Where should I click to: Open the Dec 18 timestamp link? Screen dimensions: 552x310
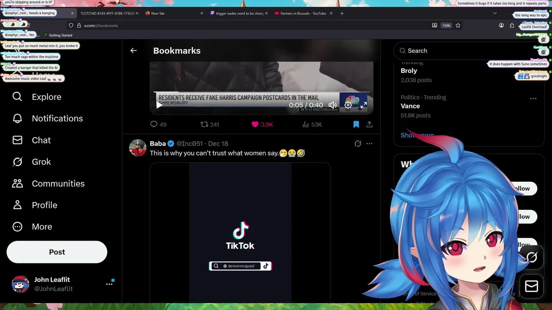pyautogui.click(x=218, y=143)
